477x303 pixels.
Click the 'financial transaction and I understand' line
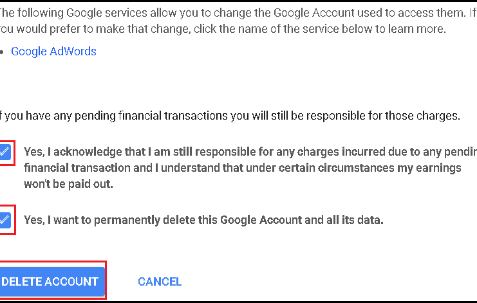243,168
